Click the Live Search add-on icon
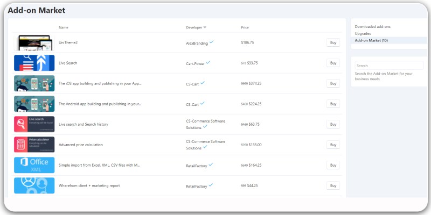This screenshot has width=431, height=215. 34,63
